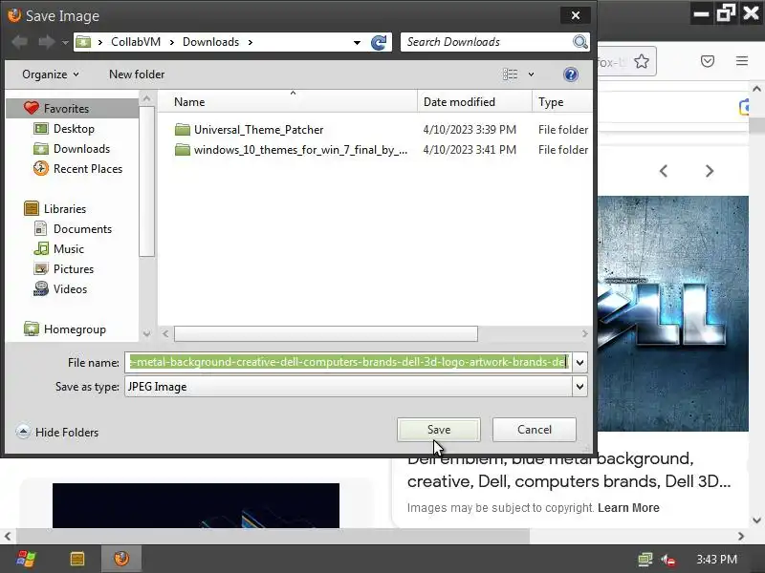Select the Universal_Theme_Patcher folder
Image resolution: width=765 pixels, height=573 pixels.
click(258, 130)
